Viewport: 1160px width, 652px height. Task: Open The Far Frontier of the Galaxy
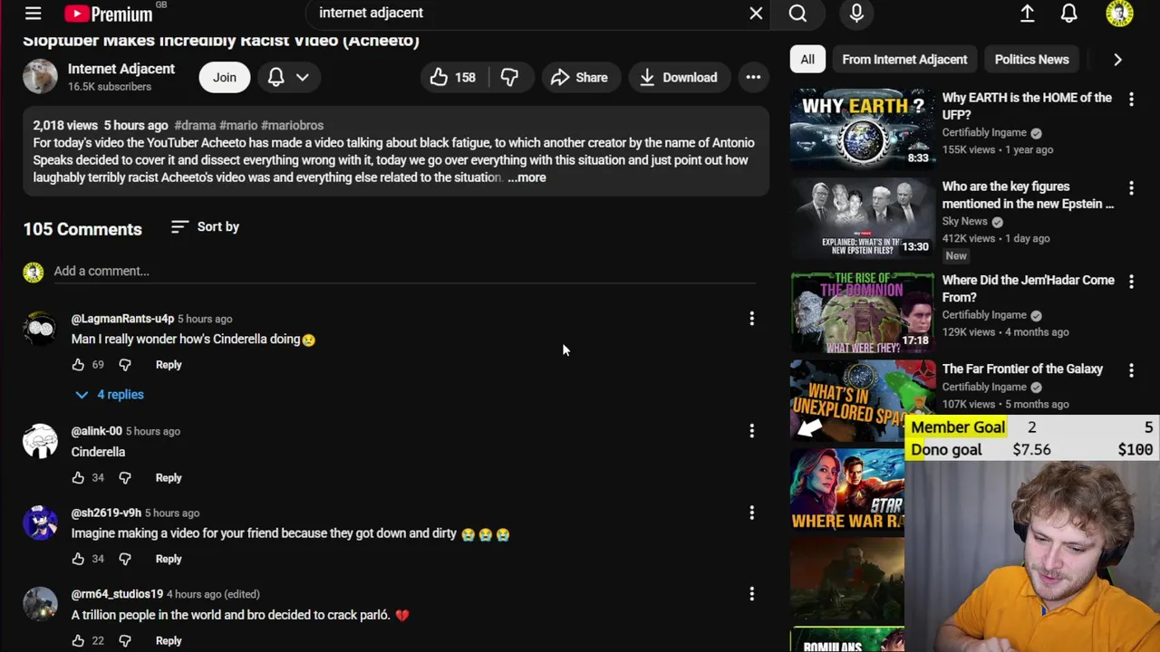click(1022, 369)
